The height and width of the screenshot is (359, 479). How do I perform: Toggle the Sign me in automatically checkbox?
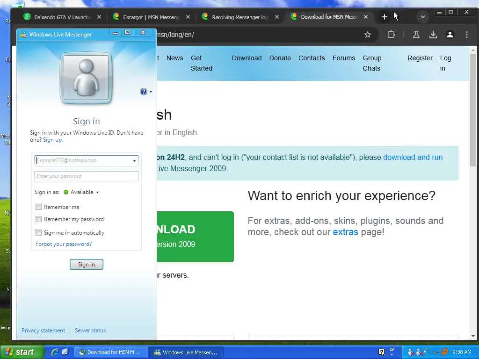click(x=38, y=233)
